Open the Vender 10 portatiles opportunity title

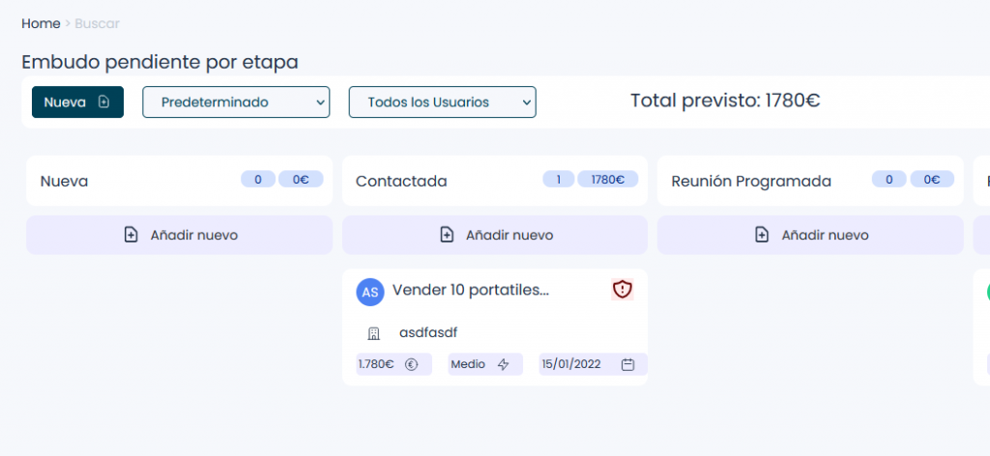(x=470, y=290)
